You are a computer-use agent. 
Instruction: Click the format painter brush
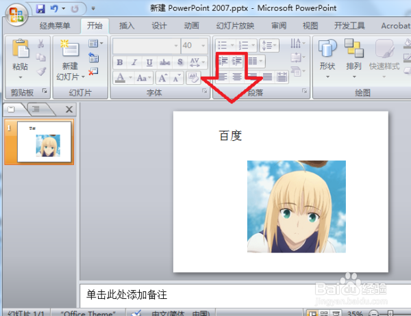41,71
